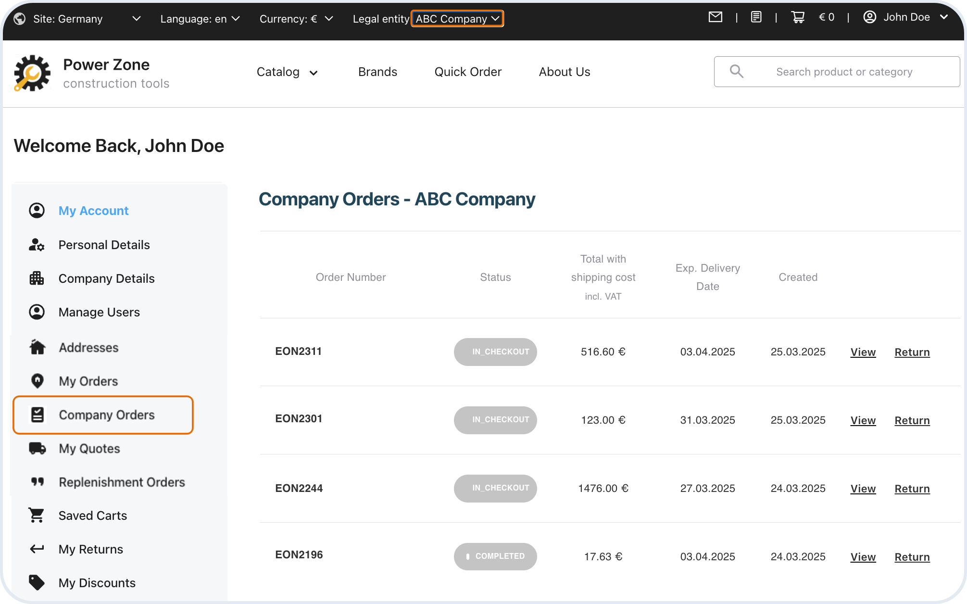This screenshot has width=967, height=604.
Task: View order EON2311
Action: coord(863,352)
